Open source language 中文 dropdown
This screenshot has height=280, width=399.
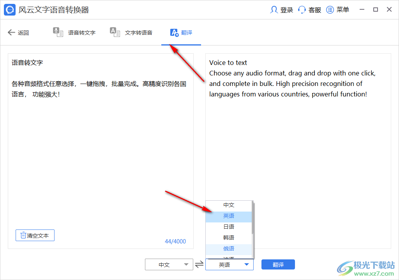pyautogui.click(x=169, y=264)
